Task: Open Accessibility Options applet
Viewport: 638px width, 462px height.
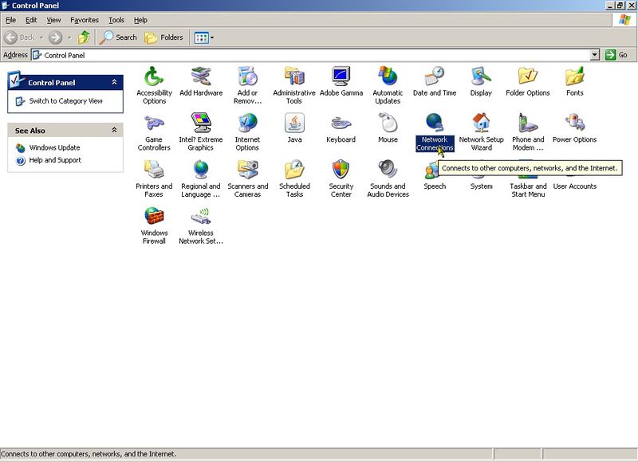Action: (x=154, y=76)
